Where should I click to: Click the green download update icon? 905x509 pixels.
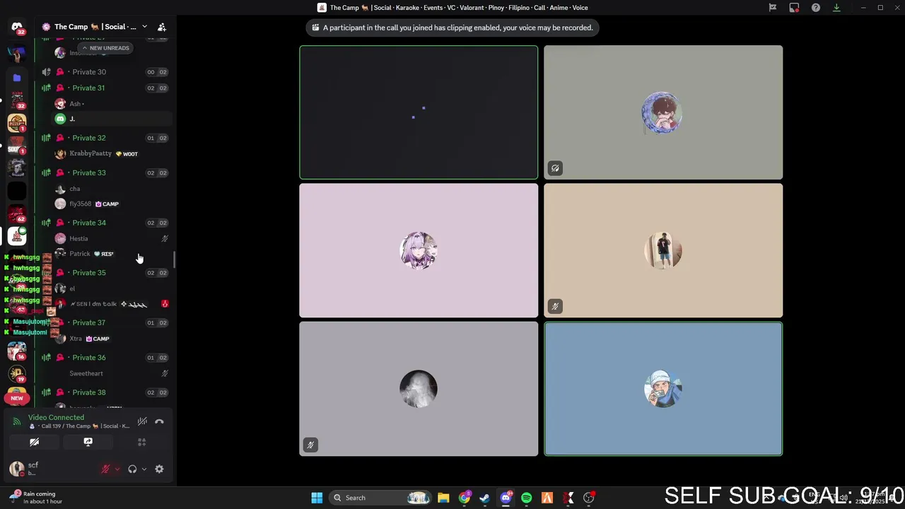click(836, 8)
